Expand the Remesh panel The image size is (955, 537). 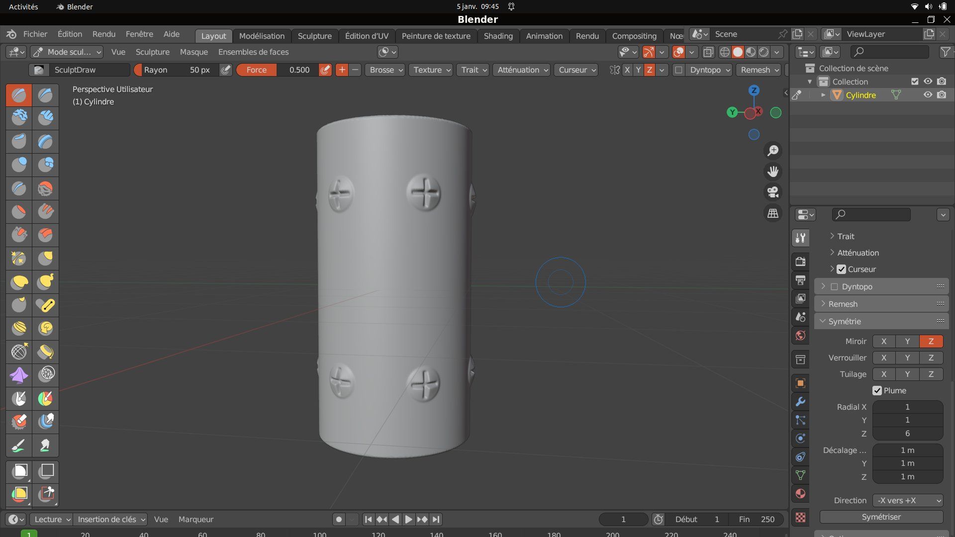[x=843, y=304]
